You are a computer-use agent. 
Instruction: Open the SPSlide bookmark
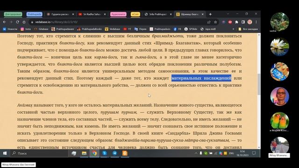pyautogui.click(x=191, y=29)
